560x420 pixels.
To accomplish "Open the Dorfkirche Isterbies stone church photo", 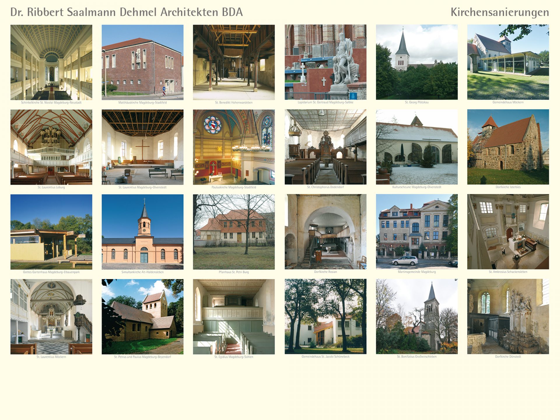I will click(x=508, y=147).
